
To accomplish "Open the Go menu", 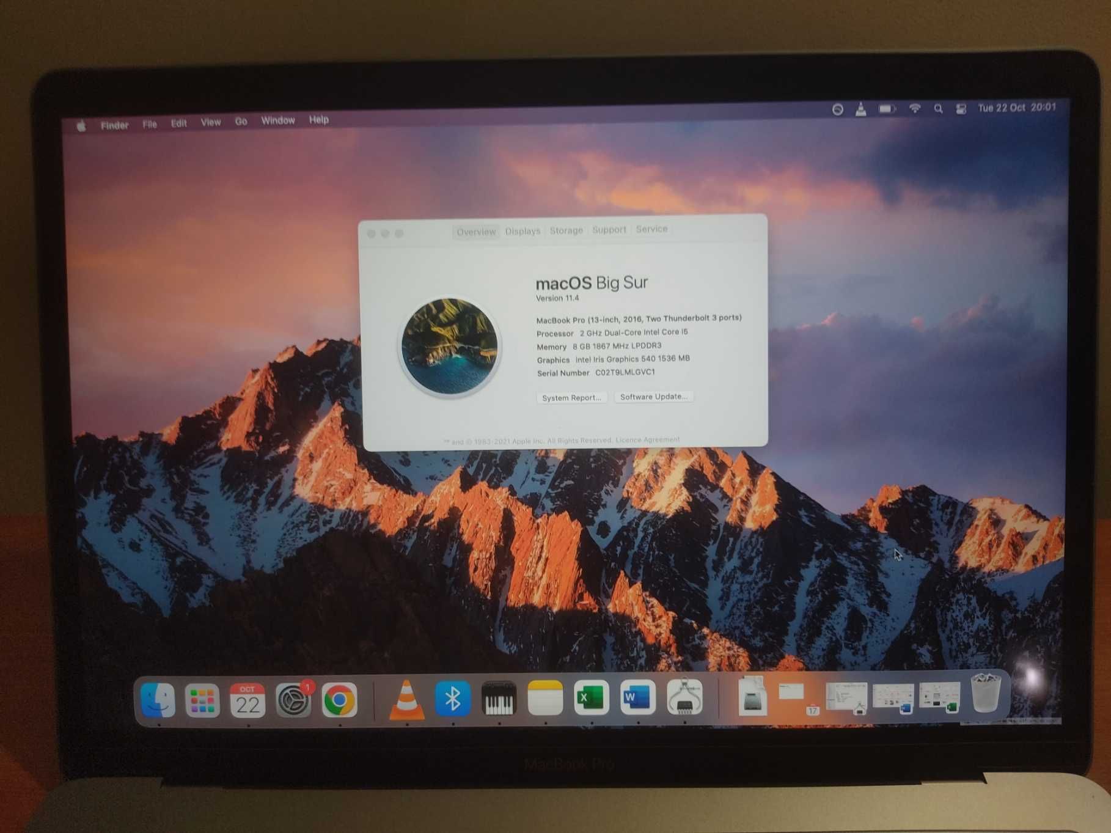I will (241, 122).
